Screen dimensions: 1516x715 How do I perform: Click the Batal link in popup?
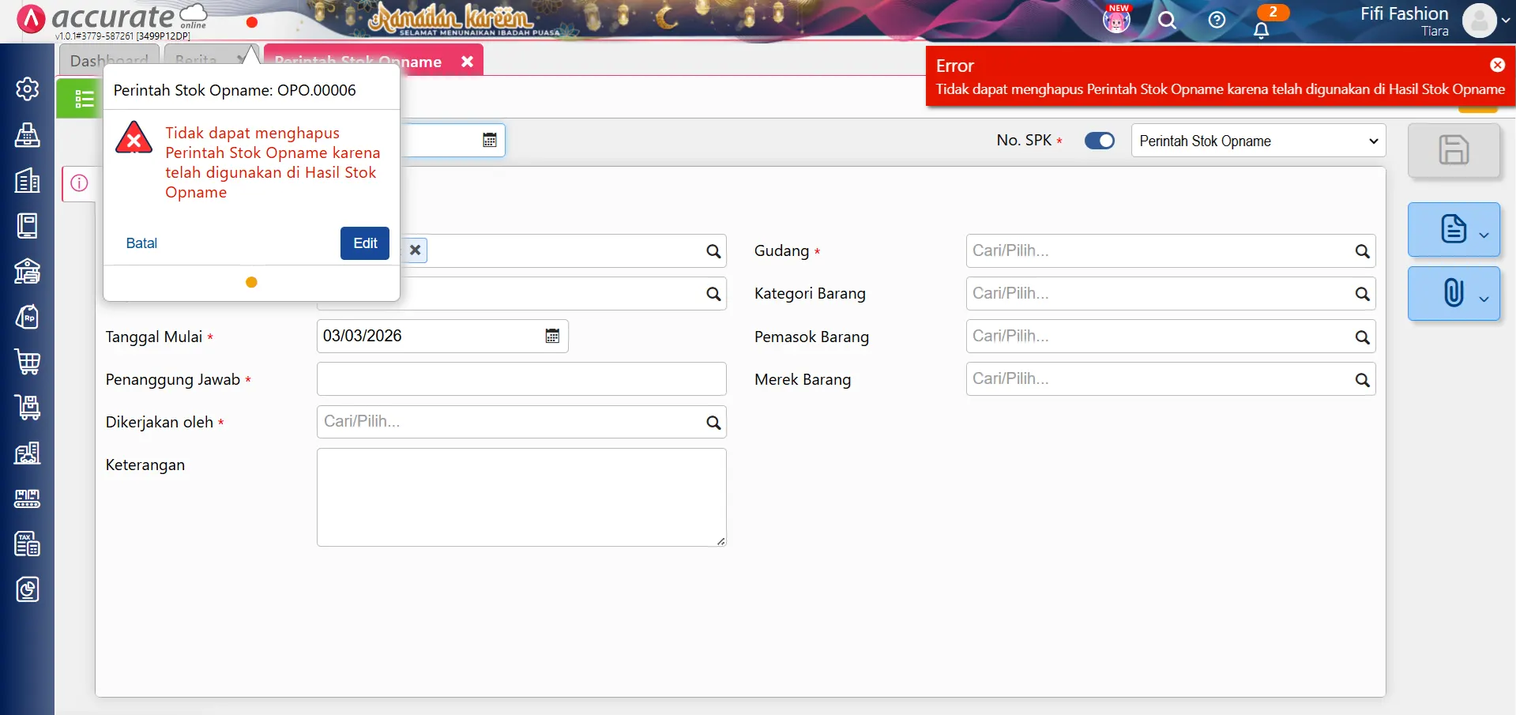click(141, 243)
